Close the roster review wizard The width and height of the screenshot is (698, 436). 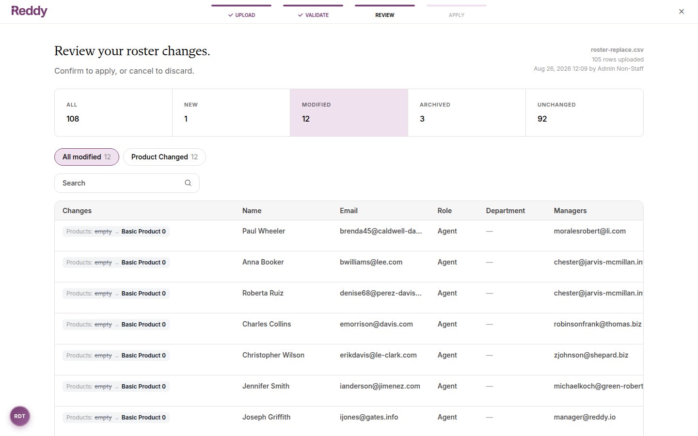click(x=682, y=12)
